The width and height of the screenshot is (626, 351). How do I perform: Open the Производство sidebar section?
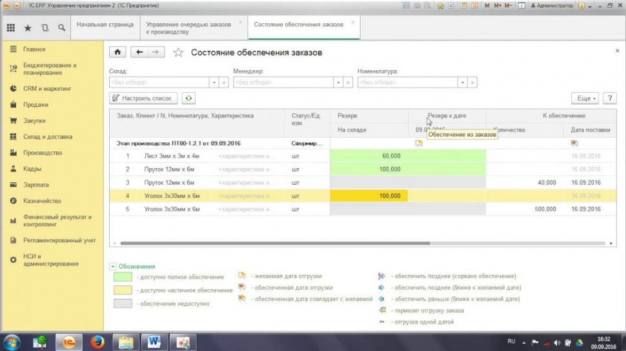click(x=43, y=153)
